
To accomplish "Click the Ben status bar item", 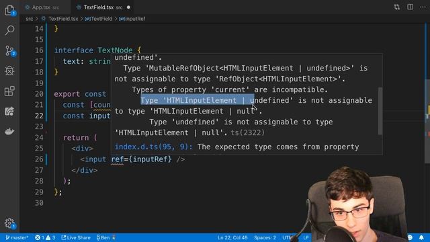I will point(105,237).
